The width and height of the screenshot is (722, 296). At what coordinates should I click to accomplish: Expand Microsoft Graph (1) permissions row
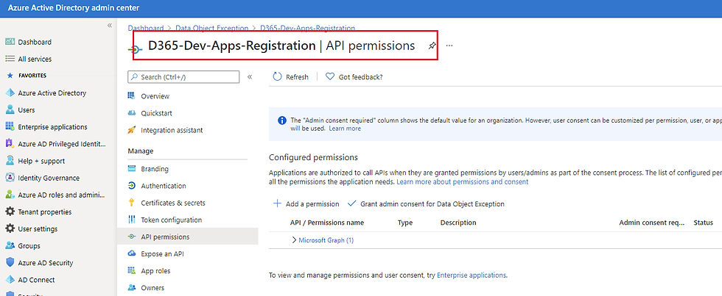pos(294,240)
